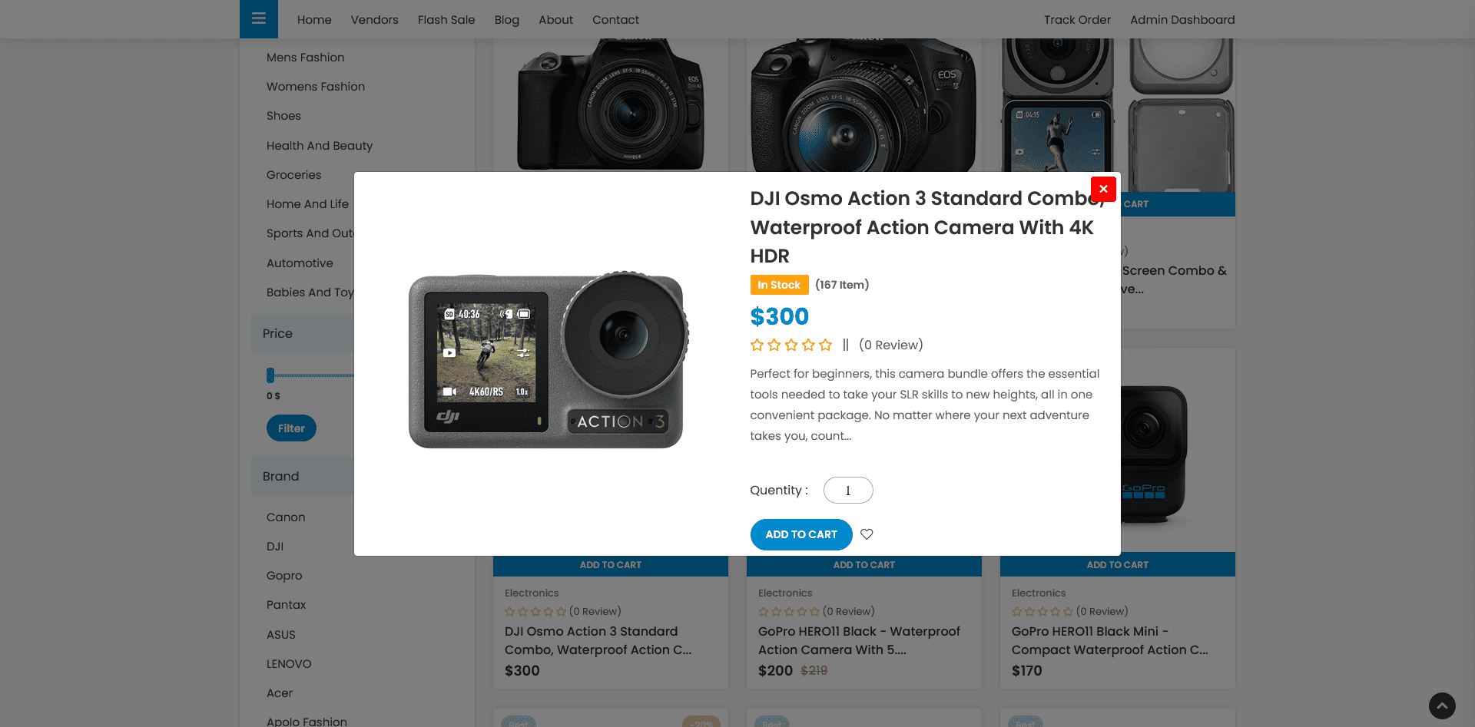1475x727 pixels.
Task: Open the Admin Dashboard link
Action: pos(1182,20)
